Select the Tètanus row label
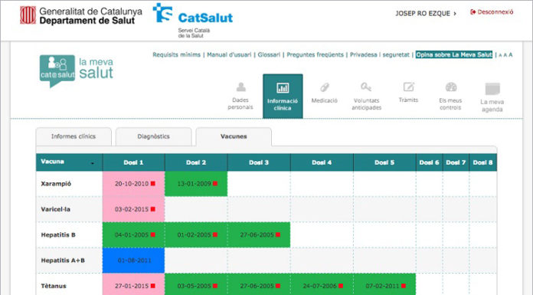533x295 pixels. click(54, 286)
